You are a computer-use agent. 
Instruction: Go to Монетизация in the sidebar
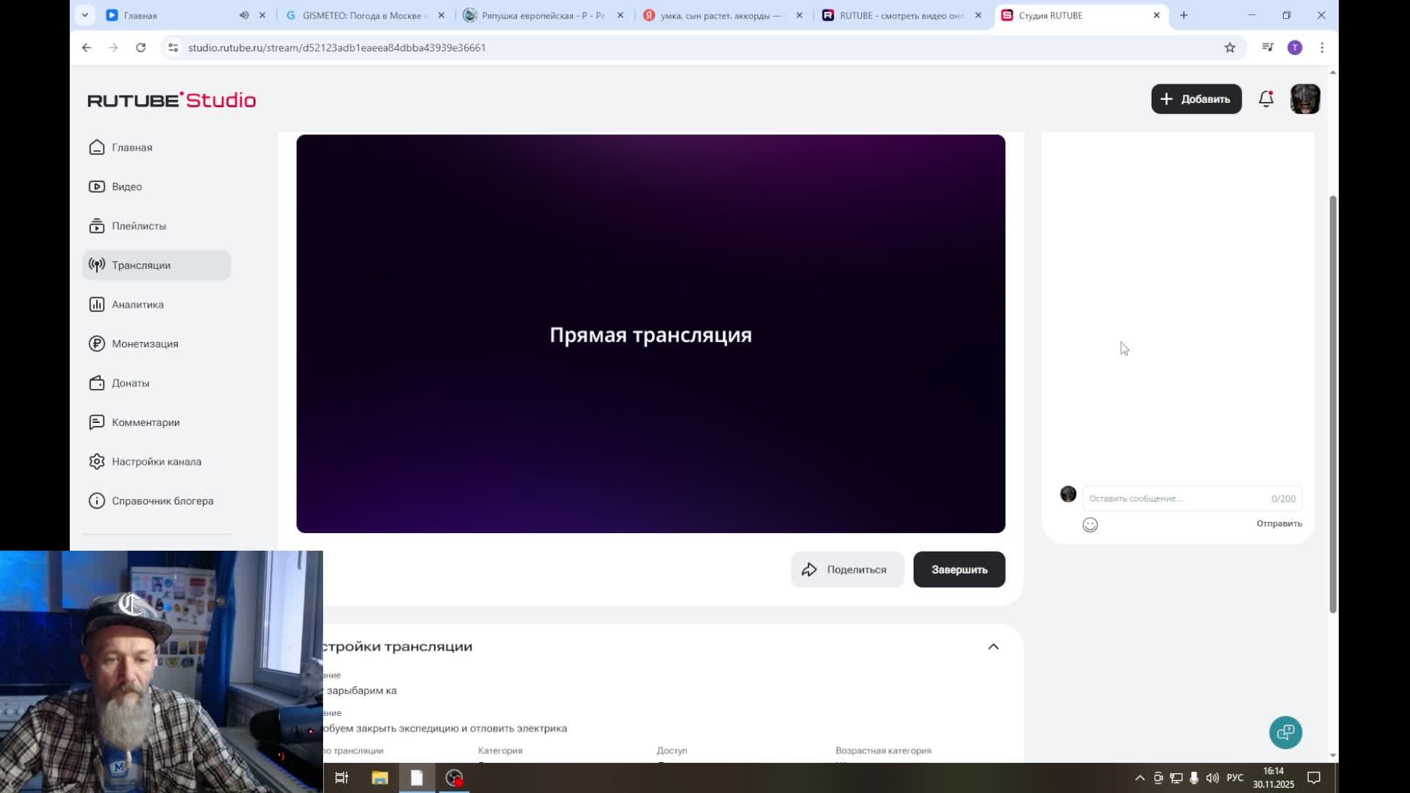coord(145,344)
